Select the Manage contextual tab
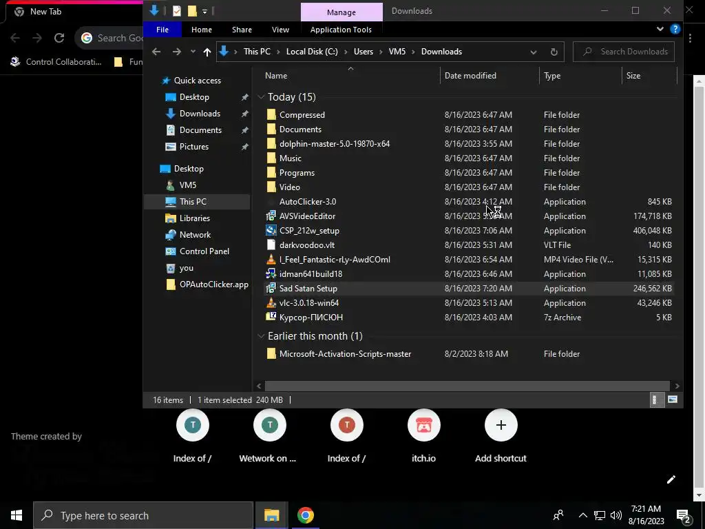 click(341, 12)
